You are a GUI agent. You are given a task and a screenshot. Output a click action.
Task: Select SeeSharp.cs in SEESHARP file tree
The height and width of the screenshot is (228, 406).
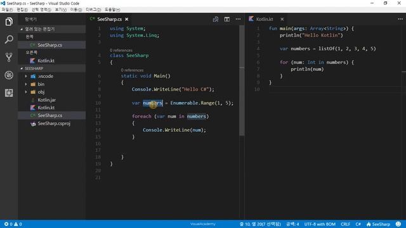(x=51, y=115)
